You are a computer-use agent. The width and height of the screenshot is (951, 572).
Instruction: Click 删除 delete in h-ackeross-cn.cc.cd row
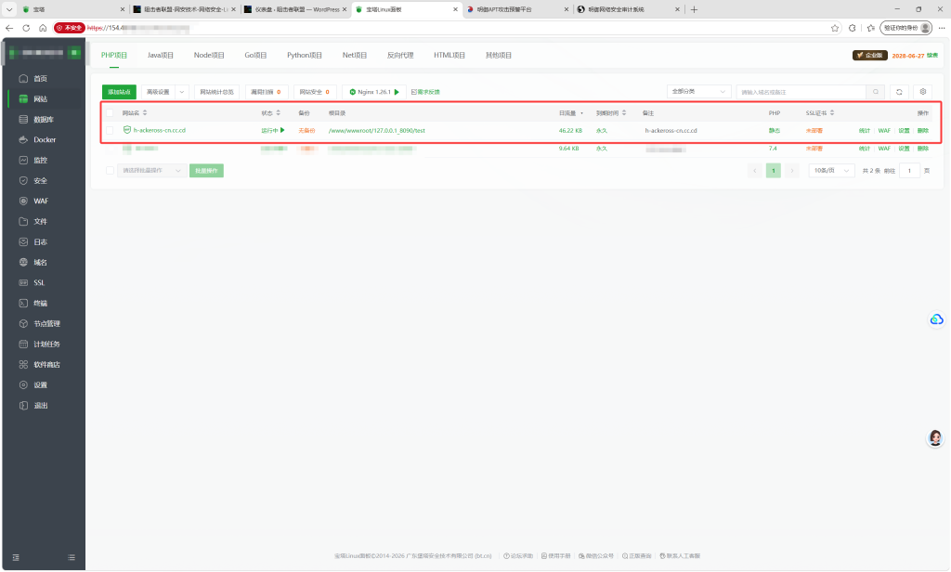[x=923, y=131]
